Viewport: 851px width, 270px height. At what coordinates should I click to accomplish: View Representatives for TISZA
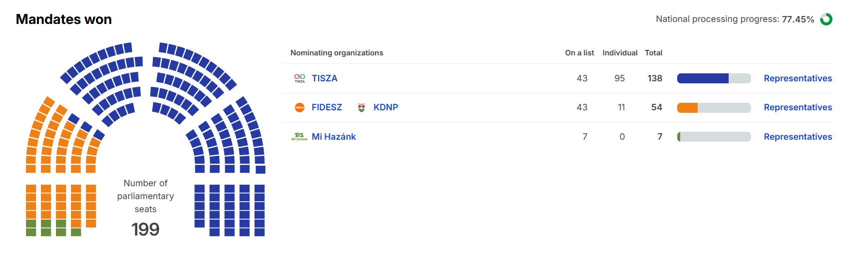[798, 78]
